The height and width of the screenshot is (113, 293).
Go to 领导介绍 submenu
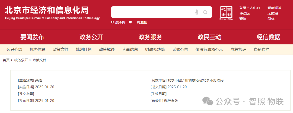point(14,50)
